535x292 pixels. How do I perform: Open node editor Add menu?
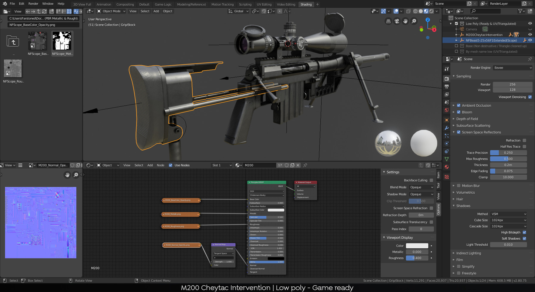pos(150,165)
